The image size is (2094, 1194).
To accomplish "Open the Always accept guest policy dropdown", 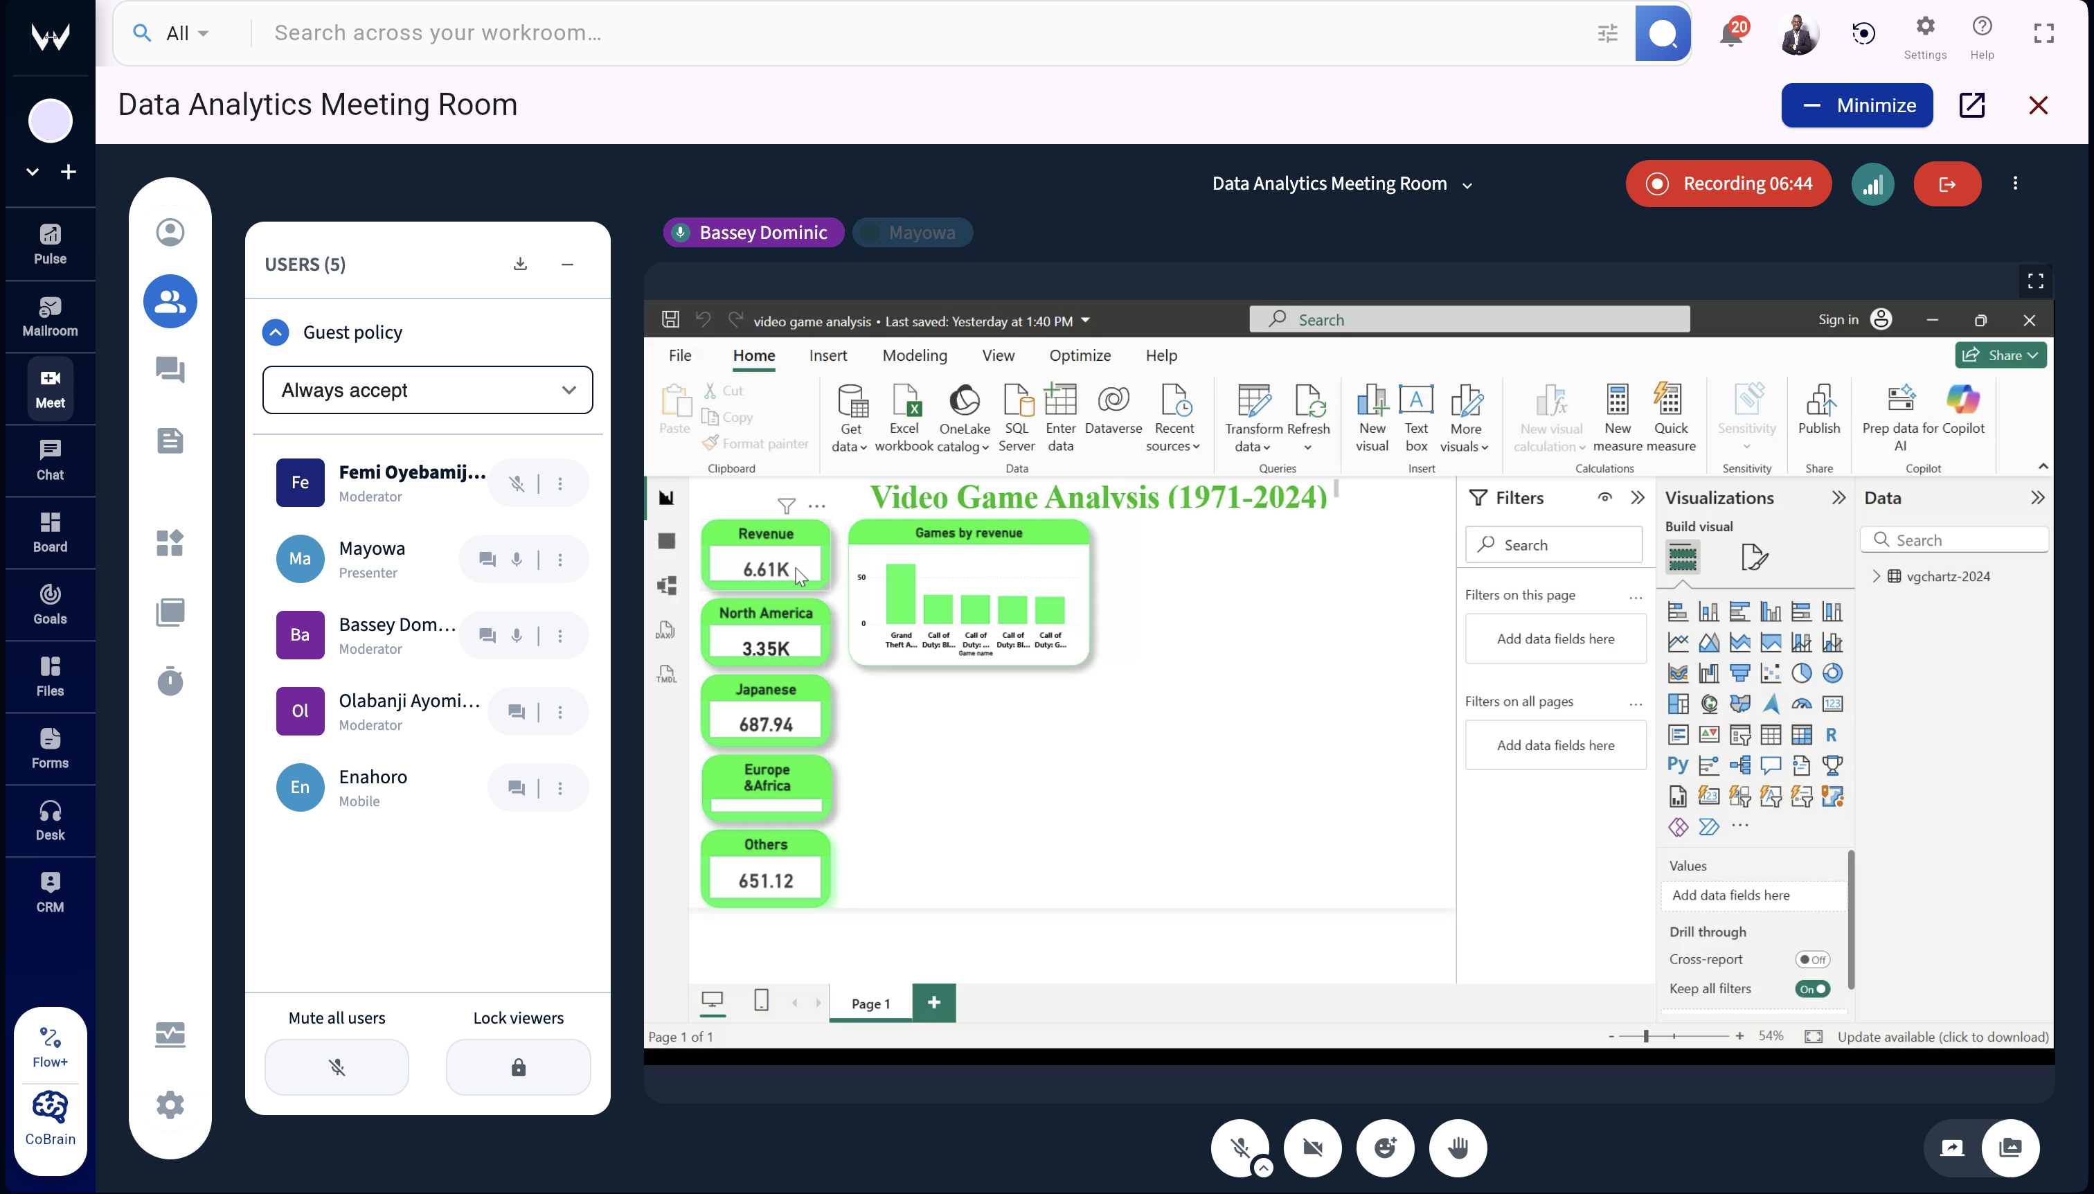I will pyautogui.click(x=427, y=391).
